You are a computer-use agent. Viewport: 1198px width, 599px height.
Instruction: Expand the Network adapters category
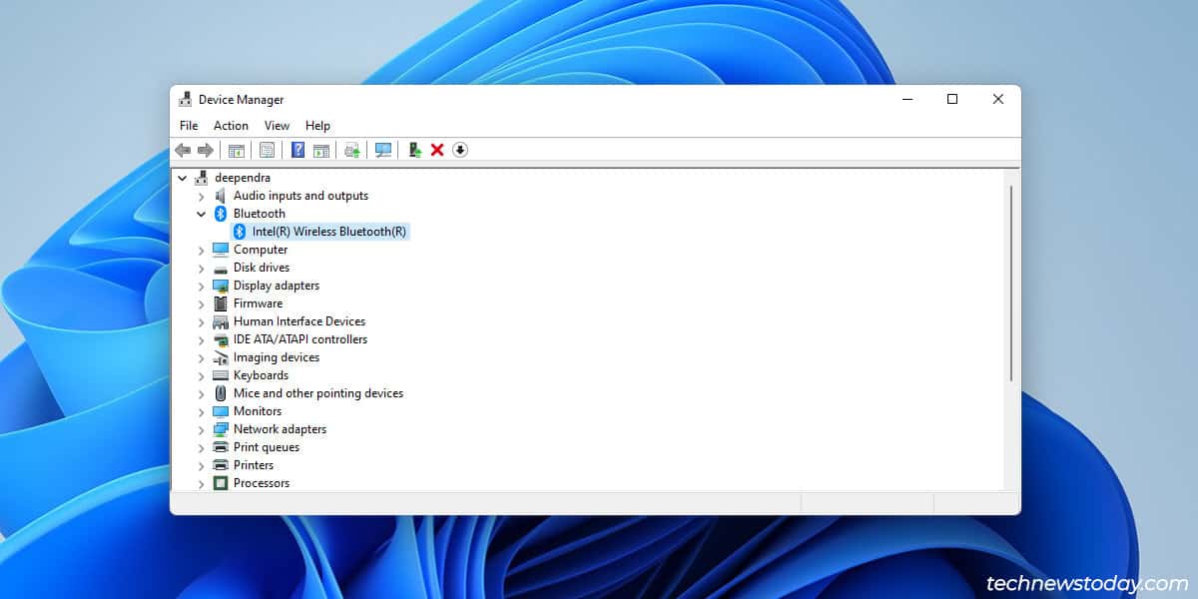202,429
